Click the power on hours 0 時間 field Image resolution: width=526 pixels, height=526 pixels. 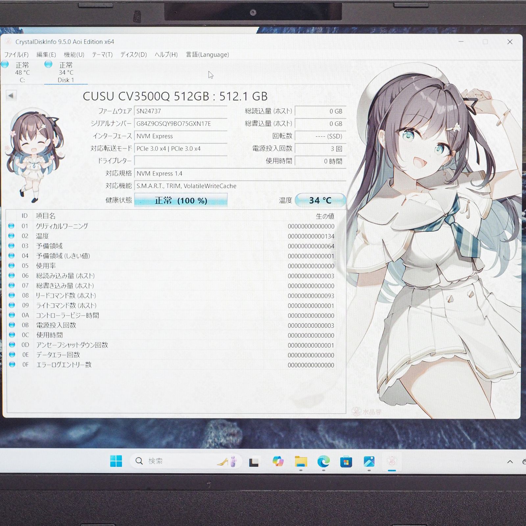(x=320, y=161)
